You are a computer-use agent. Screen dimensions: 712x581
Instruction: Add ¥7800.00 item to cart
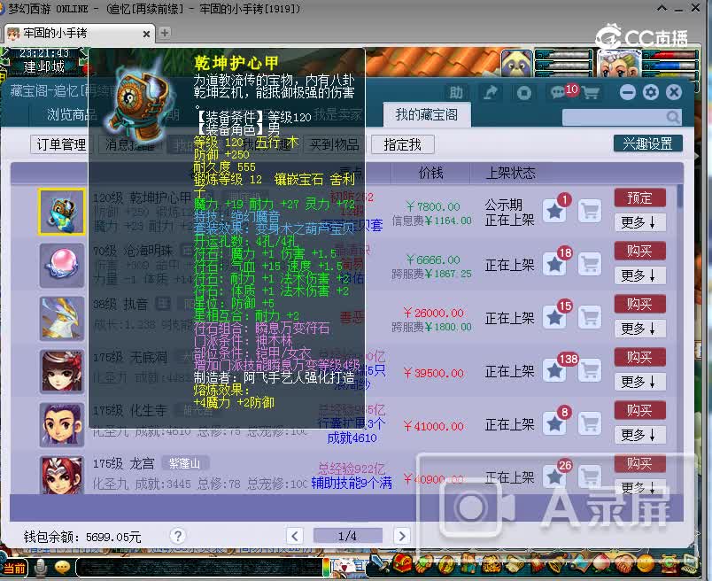coord(590,211)
